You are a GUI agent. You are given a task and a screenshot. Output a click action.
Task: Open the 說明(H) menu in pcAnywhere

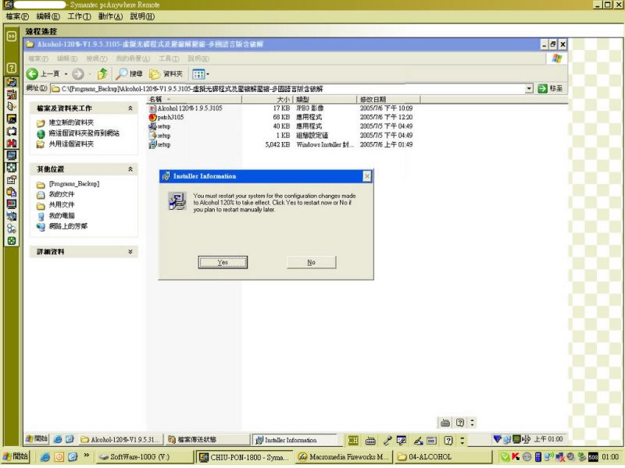coord(142,16)
